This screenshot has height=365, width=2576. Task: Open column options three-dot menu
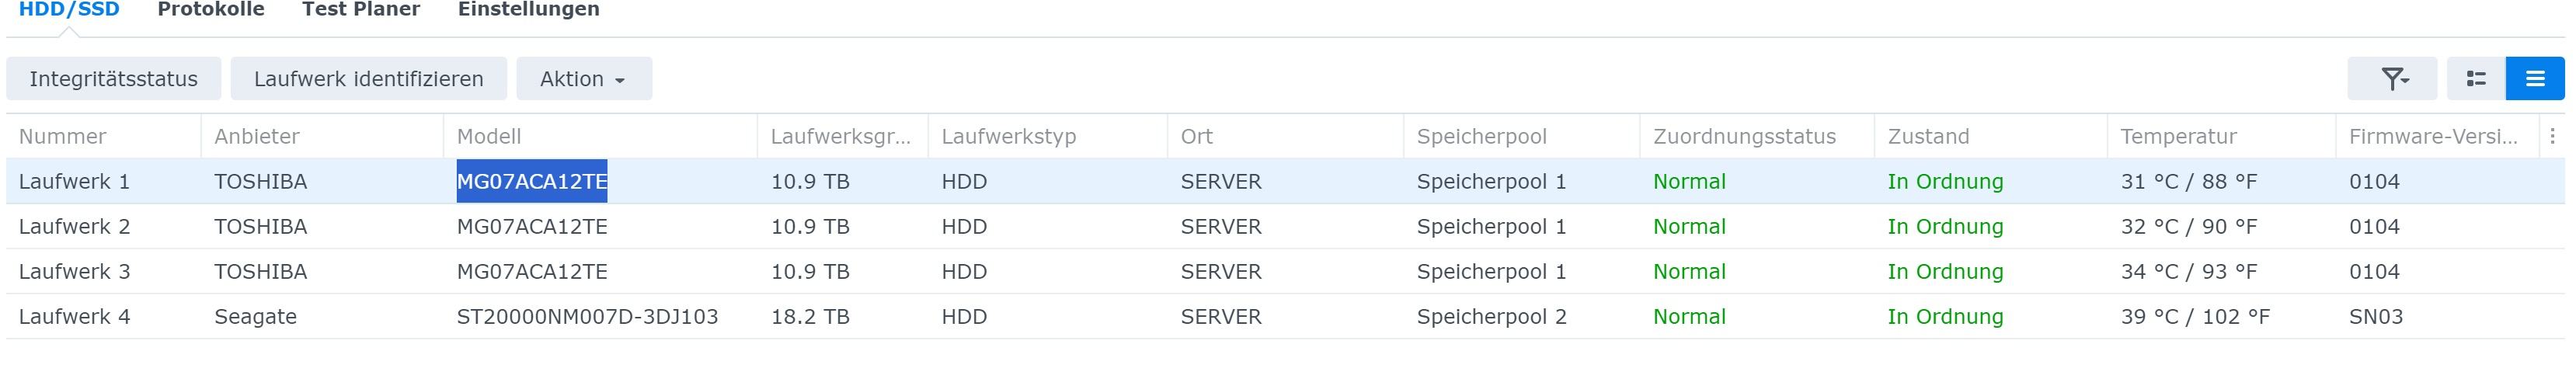tap(2552, 136)
